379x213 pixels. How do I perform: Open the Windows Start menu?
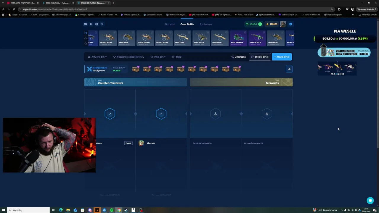tap(3, 210)
